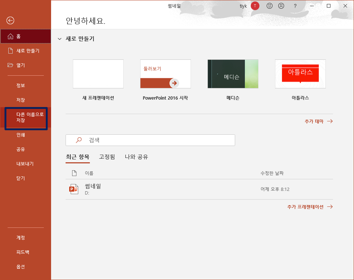Click 저장 in the sidebar
The height and width of the screenshot is (280, 354).
coord(25,100)
